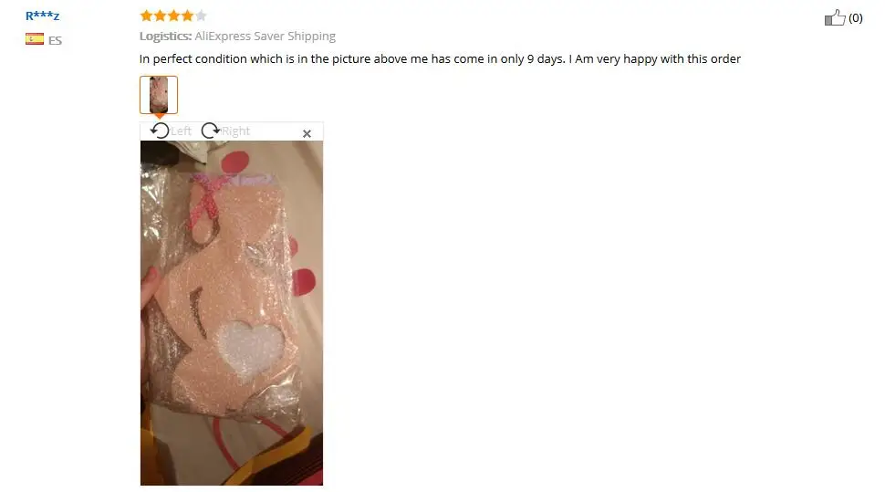Select the small review photo thumbnail
The height and width of the screenshot is (492, 885).
[x=159, y=95]
